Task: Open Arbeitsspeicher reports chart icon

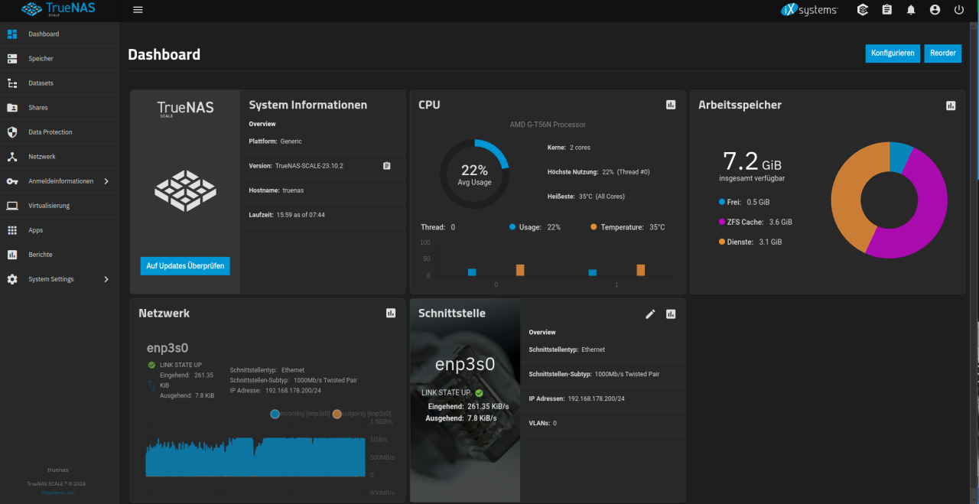Action: (x=951, y=106)
